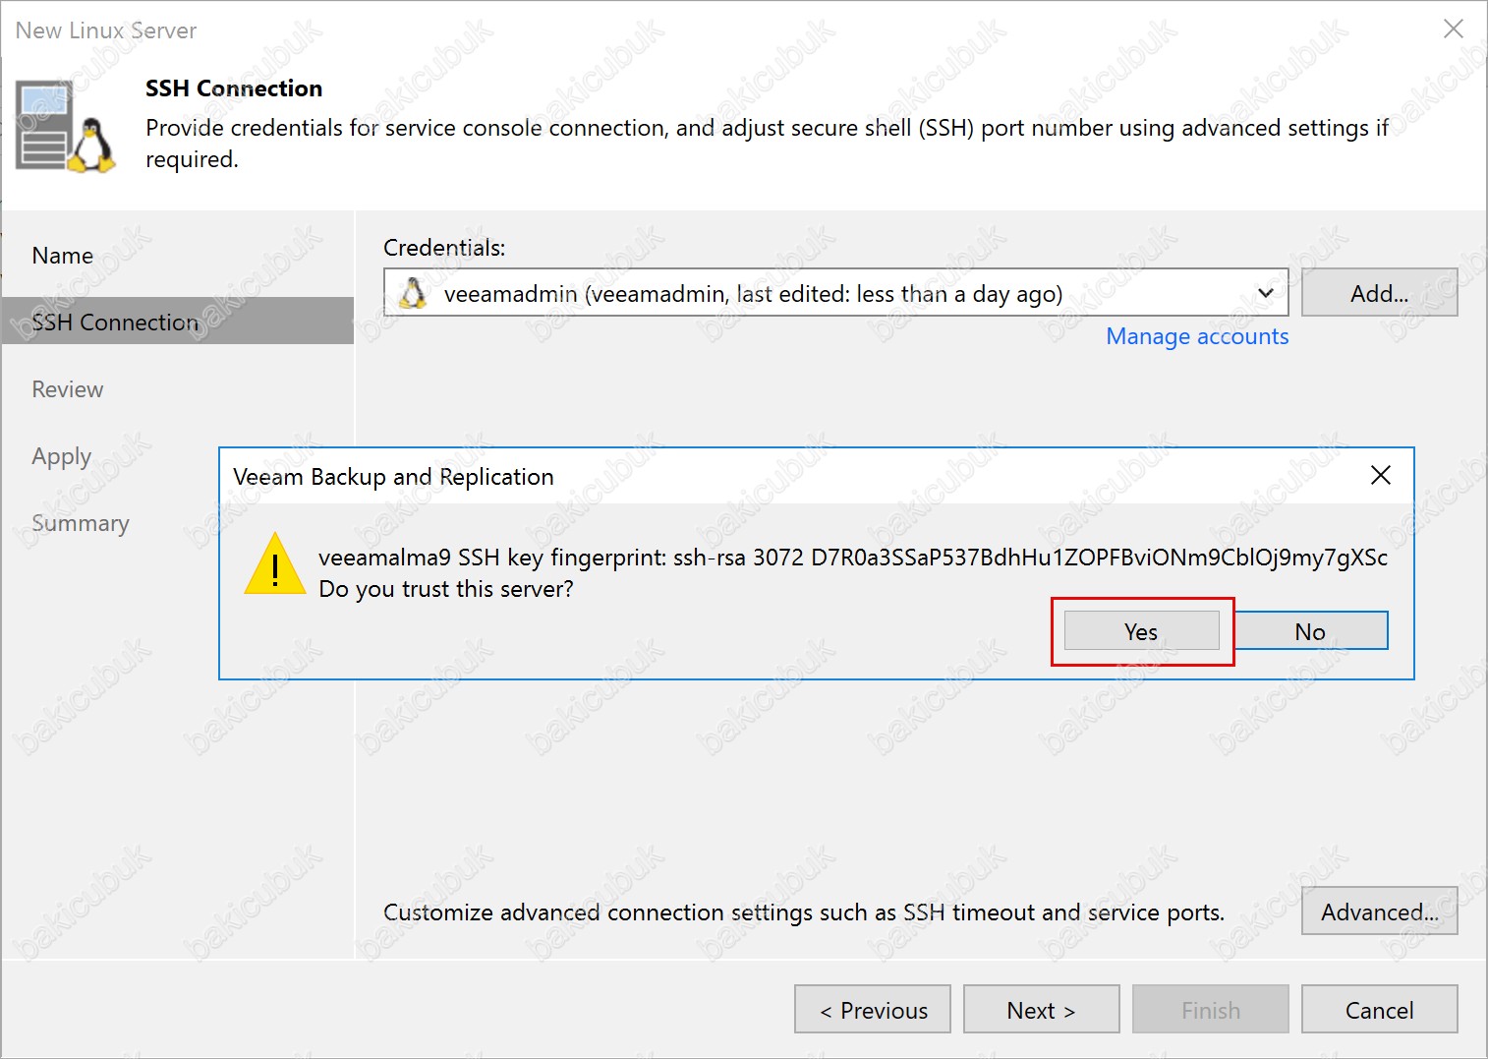Select the SSH Connection wizard step
Viewport: 1488px width, 1059px height.
[x=178, y=322]
